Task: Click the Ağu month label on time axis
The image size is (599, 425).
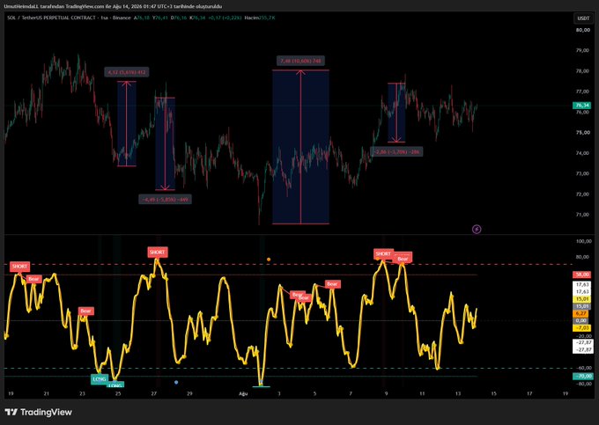Action: [x=243, y=393]
